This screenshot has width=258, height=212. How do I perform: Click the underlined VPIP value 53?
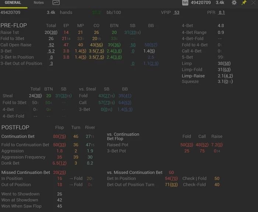click(177, 12)
